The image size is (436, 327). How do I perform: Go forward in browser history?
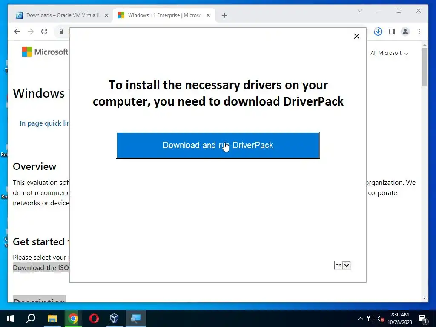point(31,32)
